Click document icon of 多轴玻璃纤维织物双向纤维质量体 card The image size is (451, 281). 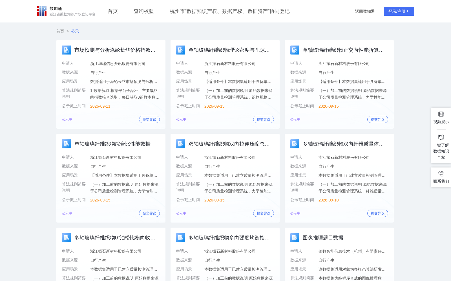295,144
